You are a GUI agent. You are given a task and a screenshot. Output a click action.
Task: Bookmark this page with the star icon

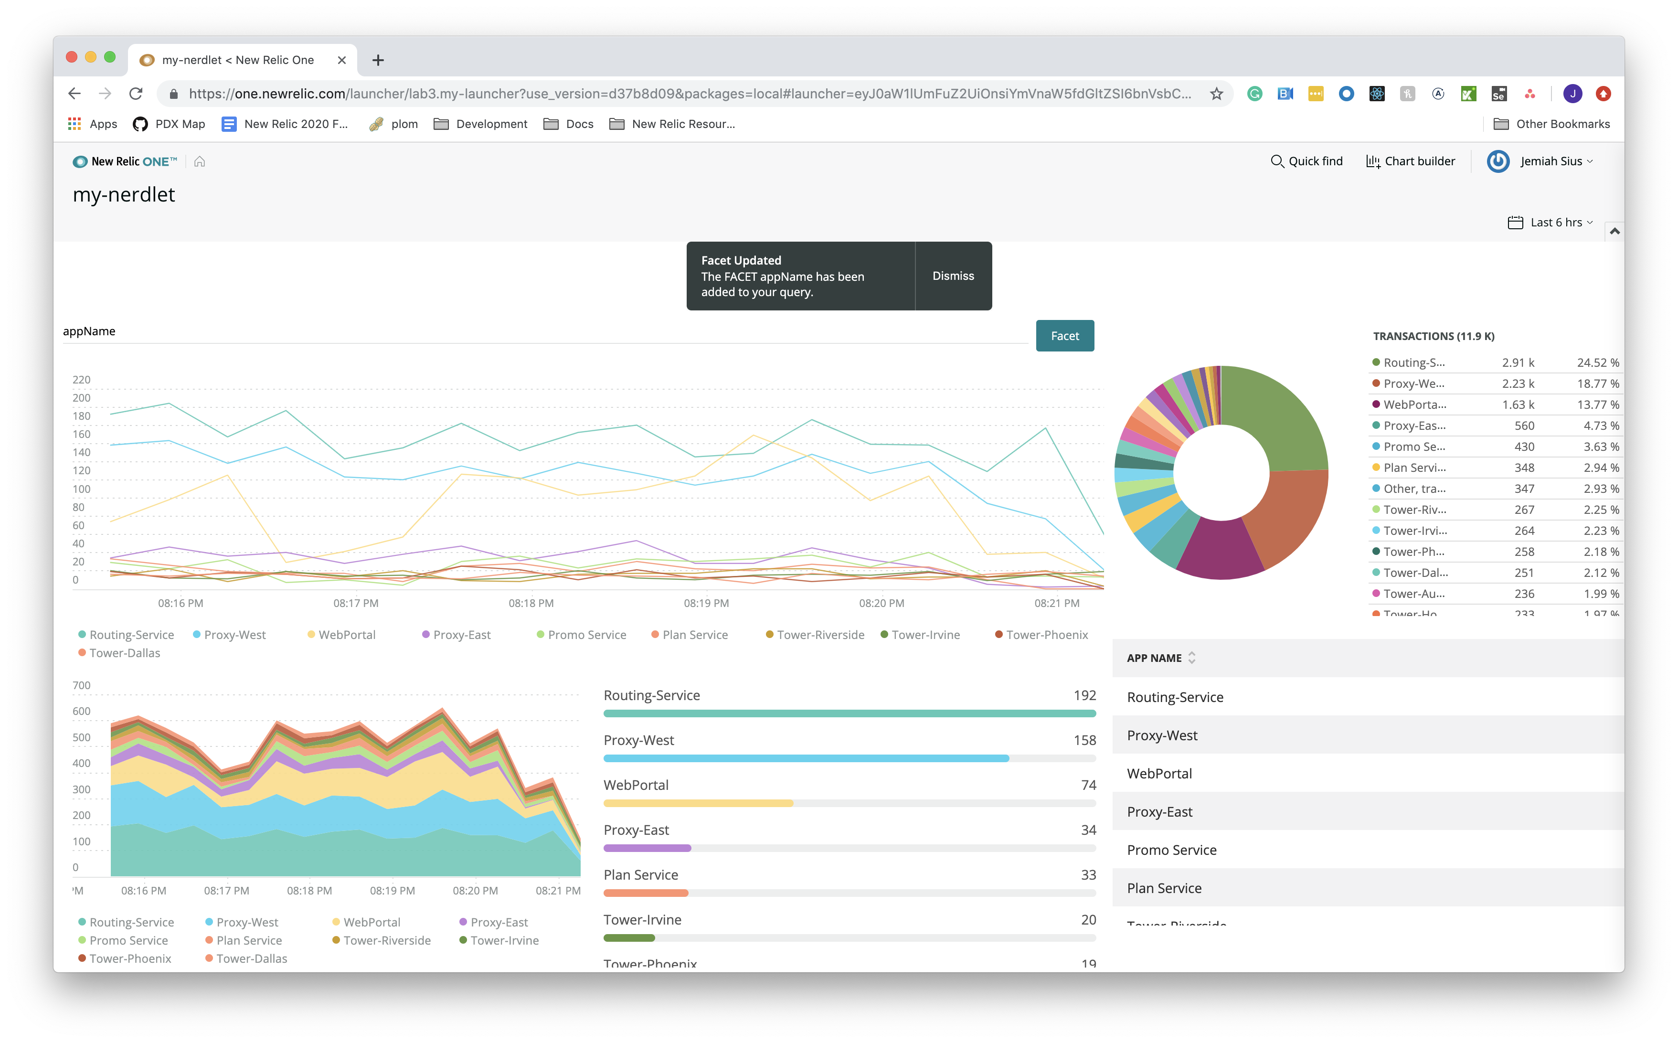(1217, 94)
